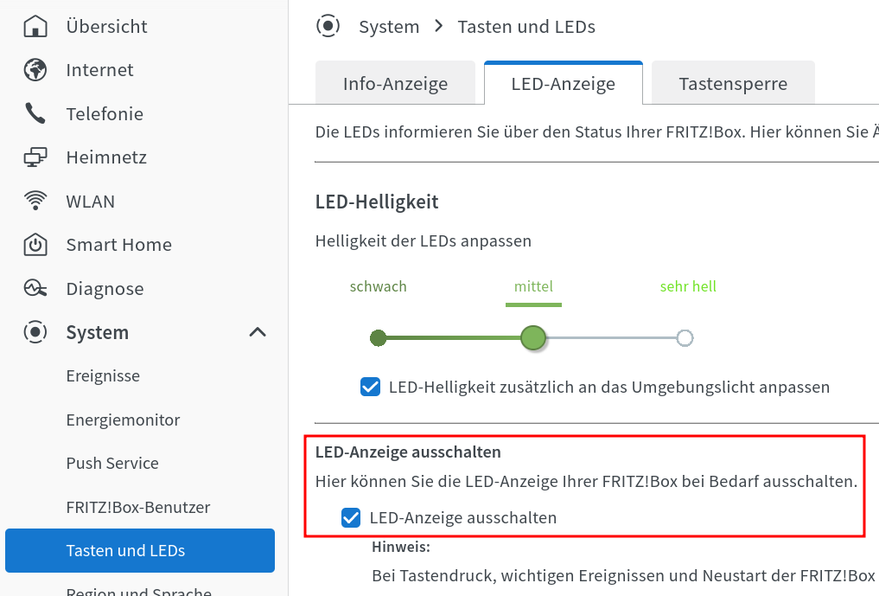Screen dimensions: 879x596
Task: Open the Push Service settings
Action: pos(112,464)
